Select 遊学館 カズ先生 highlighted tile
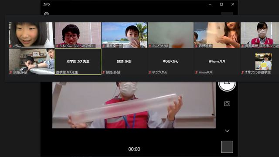This screenshot has height=157, width=279. click(78, 61)
